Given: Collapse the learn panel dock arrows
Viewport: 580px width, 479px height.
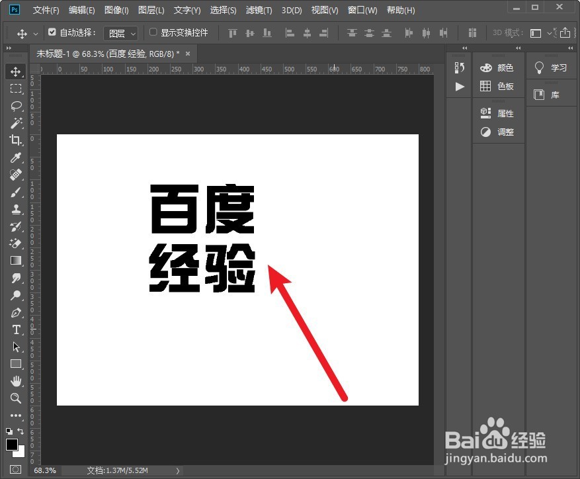Looking at the screenshot, I should point(570,48).
